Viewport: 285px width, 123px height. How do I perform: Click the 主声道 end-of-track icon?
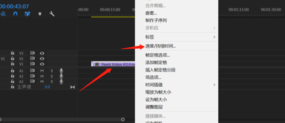coord(73,87)
